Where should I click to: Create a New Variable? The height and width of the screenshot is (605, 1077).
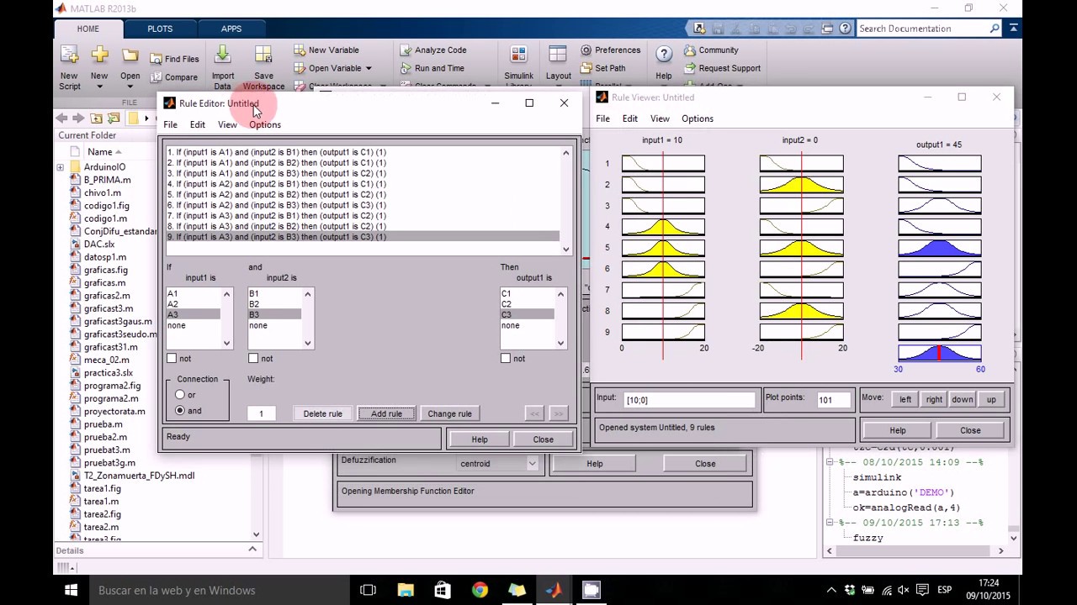point(326,50)
